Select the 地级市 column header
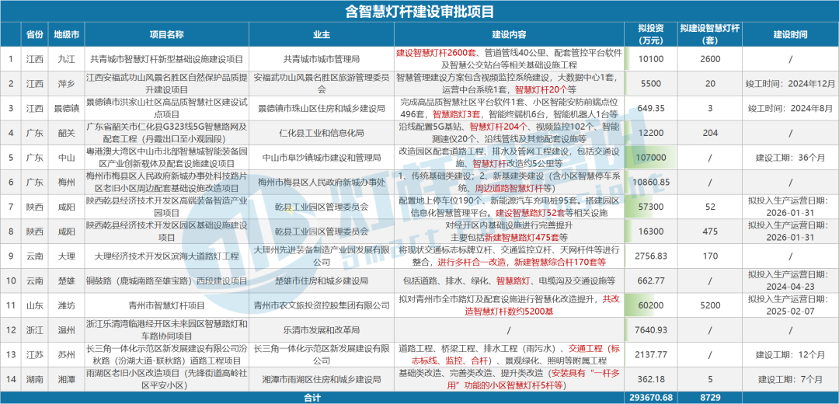The width and height of the screenshot is (839, 404). [x=66, y=35]
